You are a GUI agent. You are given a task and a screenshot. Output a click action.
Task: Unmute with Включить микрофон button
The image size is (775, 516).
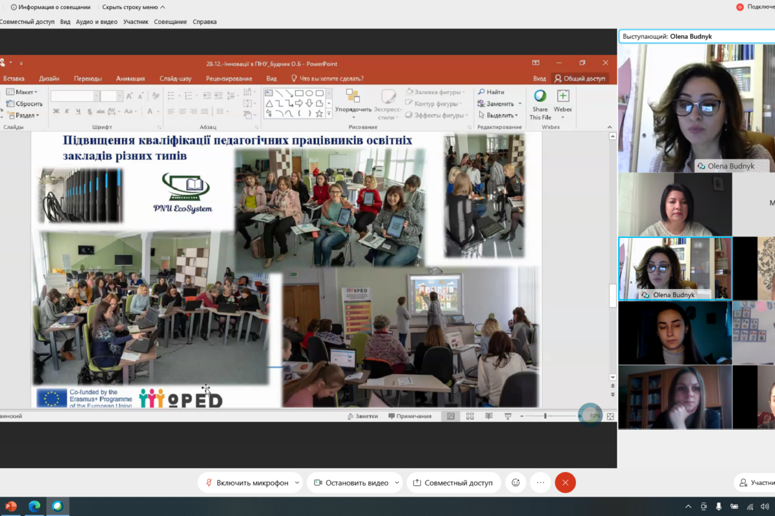(246, 482)
